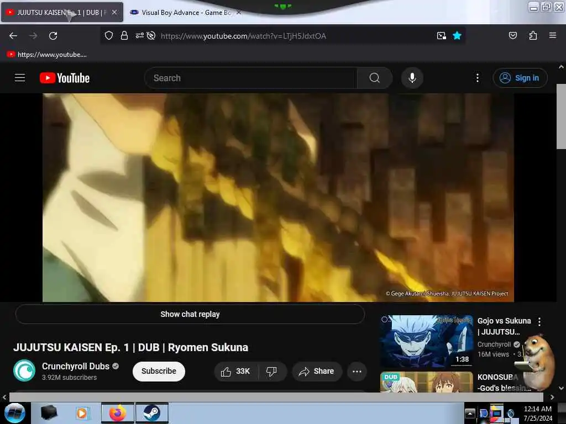Switch to the JUJUTSU KAISEN Ep. 1 tab
This screenshot has height=424, width=566.
62,12
